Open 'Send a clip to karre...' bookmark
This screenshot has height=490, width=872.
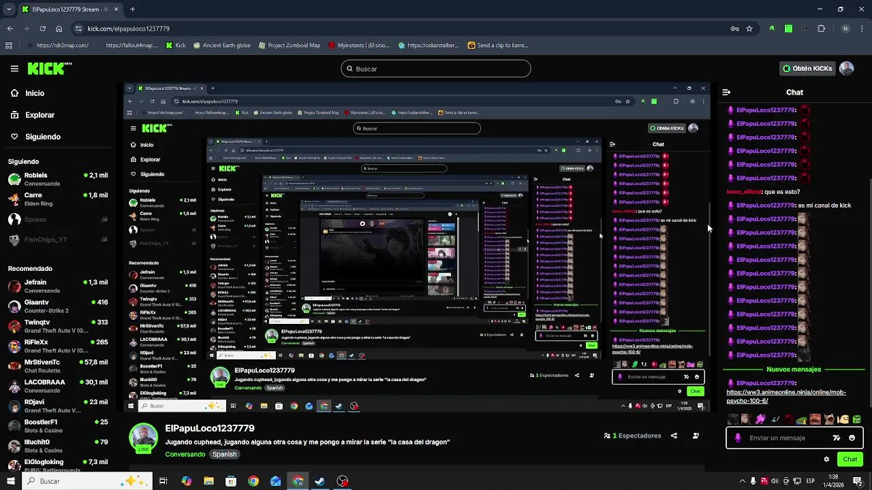pos(498,46)
